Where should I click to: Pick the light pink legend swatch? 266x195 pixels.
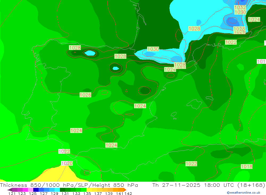click(31, 190)
